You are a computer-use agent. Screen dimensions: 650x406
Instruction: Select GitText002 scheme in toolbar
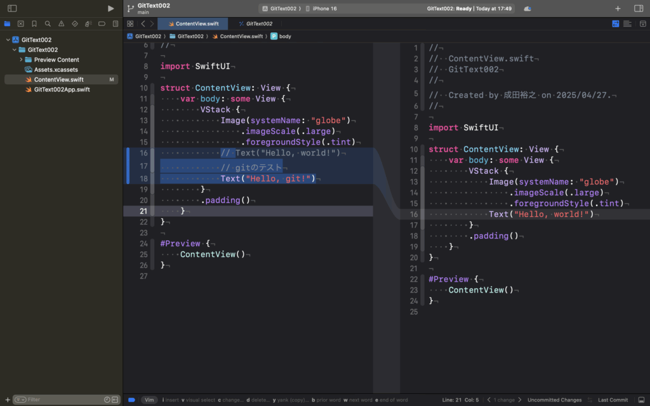coord(279,8)
